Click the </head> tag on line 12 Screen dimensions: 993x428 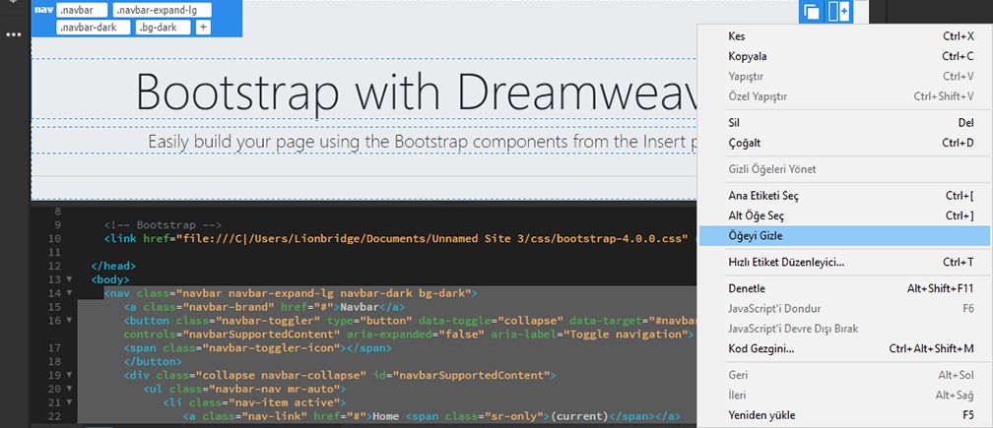tap(113, 267)
